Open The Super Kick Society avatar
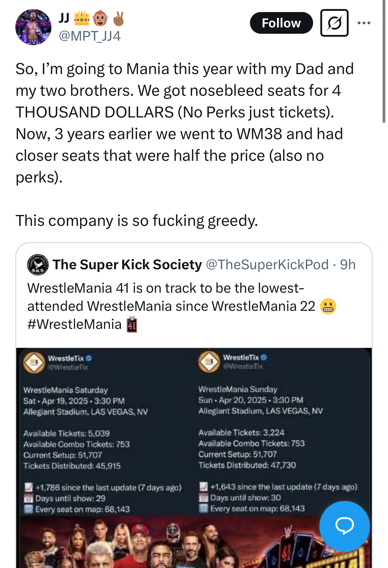The image size is (388, 568). [38, 265]
